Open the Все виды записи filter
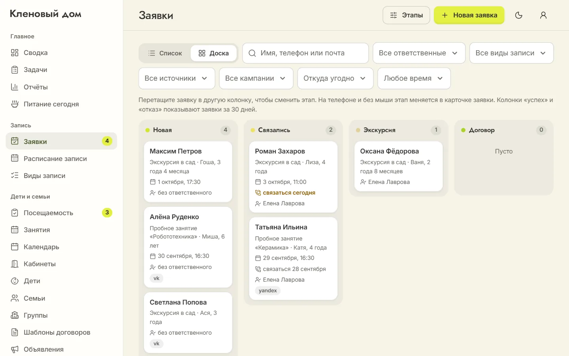This screenshot has height=356, width=569. coord(511,53)
